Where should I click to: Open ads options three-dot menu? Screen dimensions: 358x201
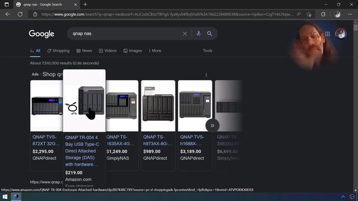(206, 75)
